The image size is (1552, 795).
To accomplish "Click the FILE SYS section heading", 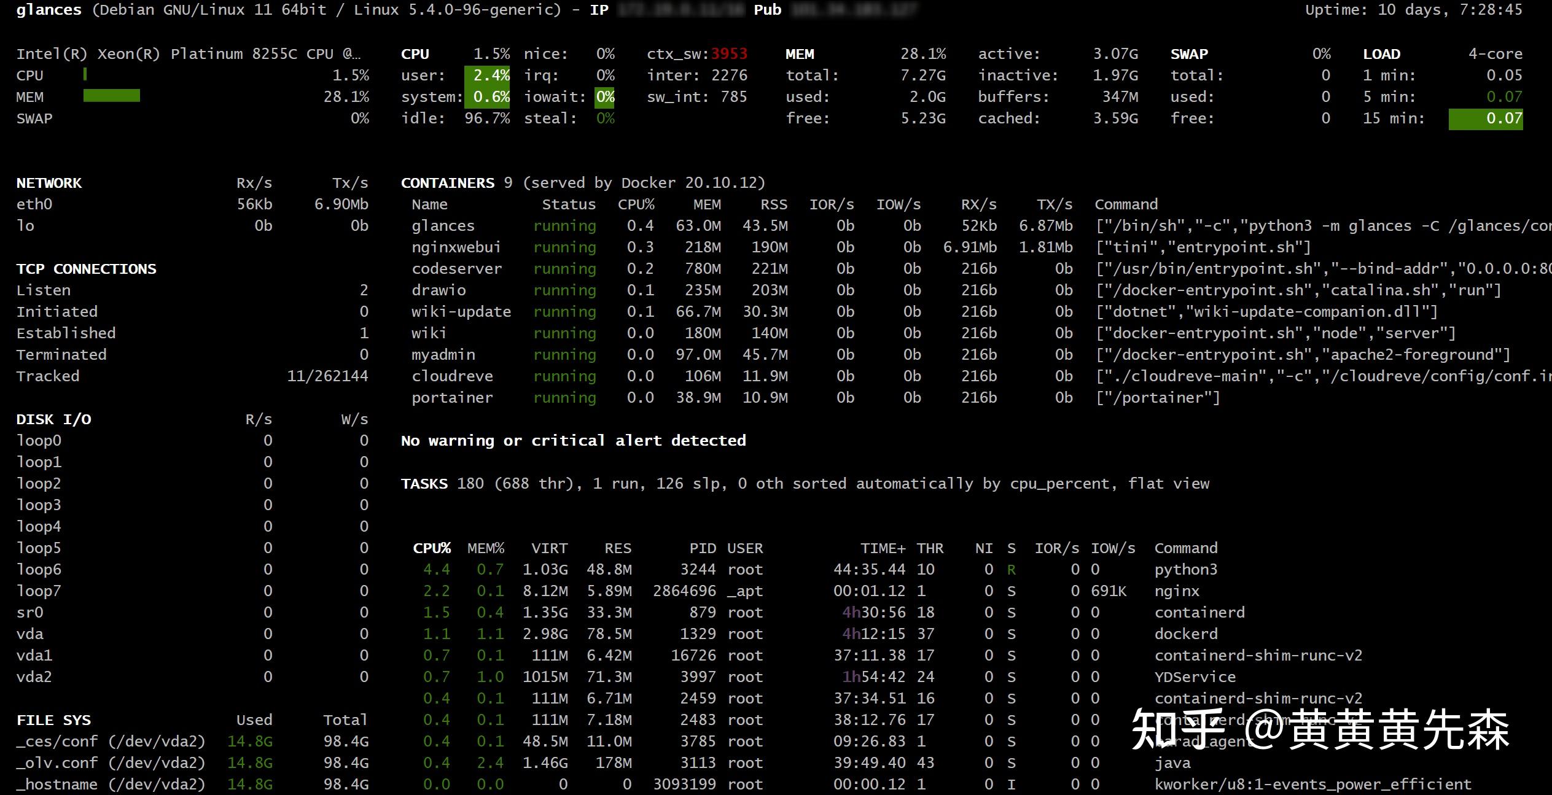I will 53,720.
